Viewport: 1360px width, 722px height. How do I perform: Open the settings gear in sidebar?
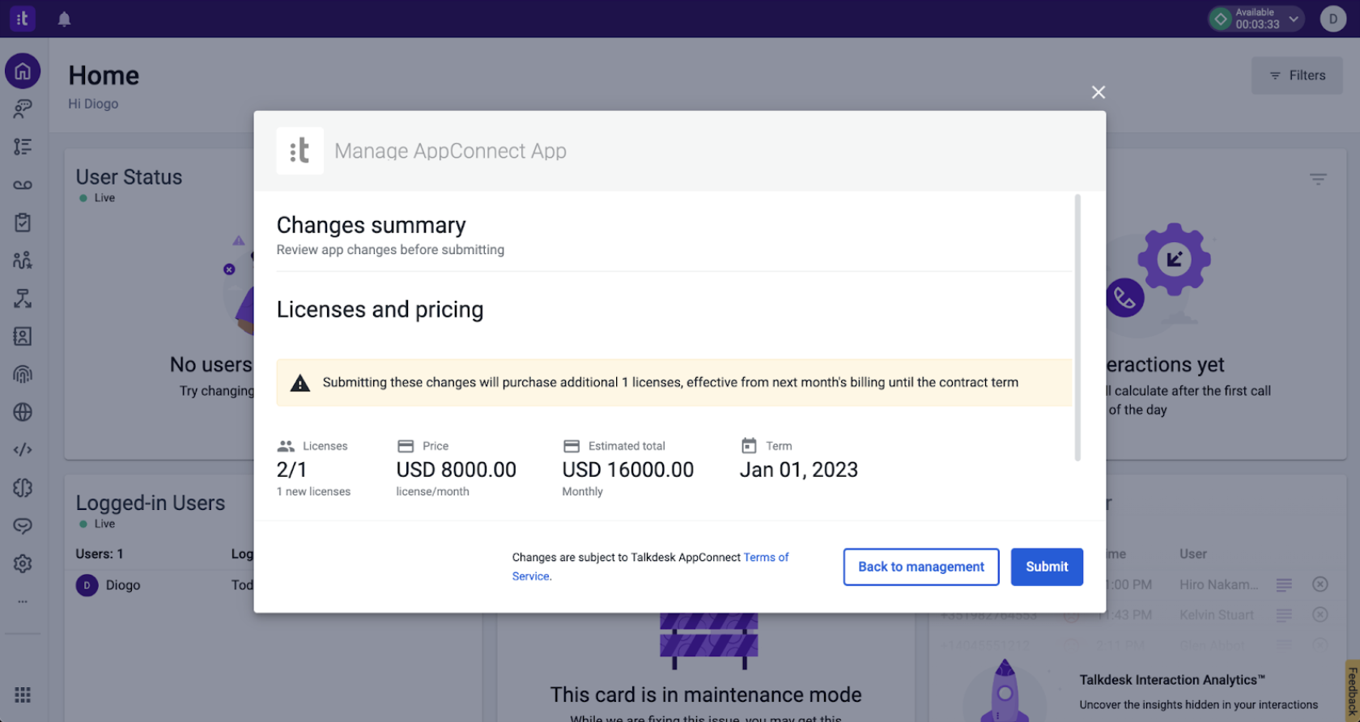click(23, 563)
